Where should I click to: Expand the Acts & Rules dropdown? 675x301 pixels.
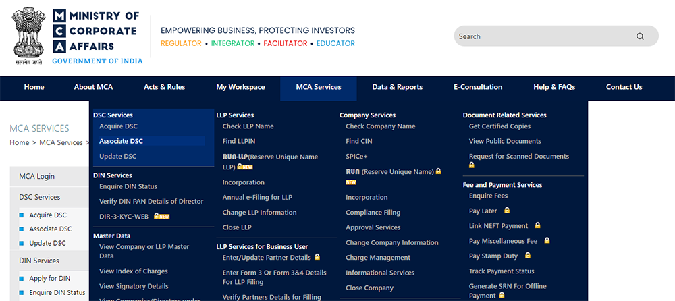(164, 87)
